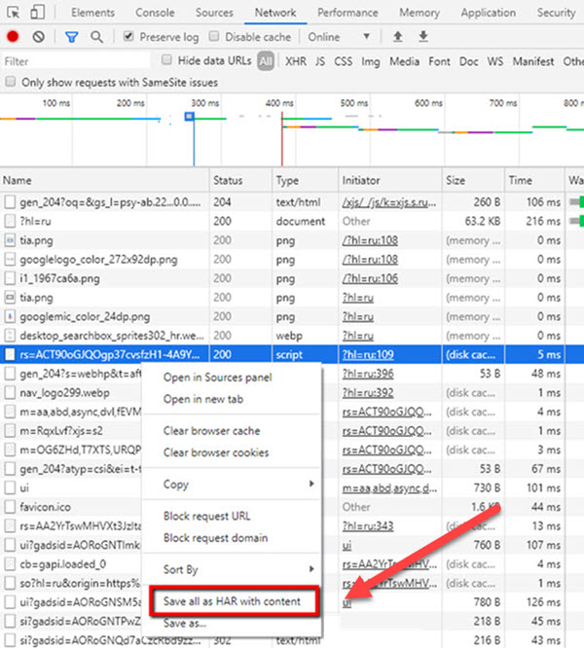Open the network search magnifier
This screenshot has height=648, width=584.
96,37
